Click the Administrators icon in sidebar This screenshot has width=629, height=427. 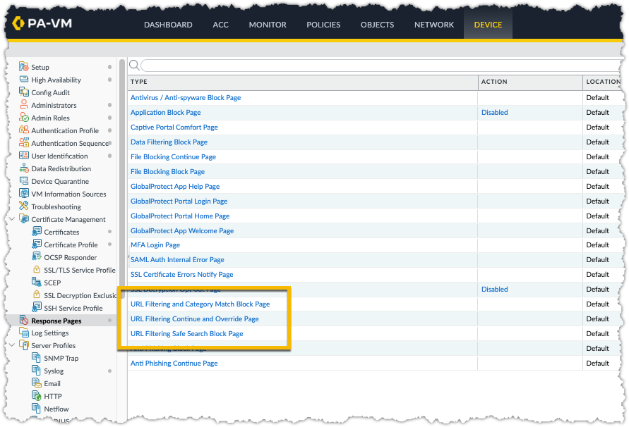24,105
